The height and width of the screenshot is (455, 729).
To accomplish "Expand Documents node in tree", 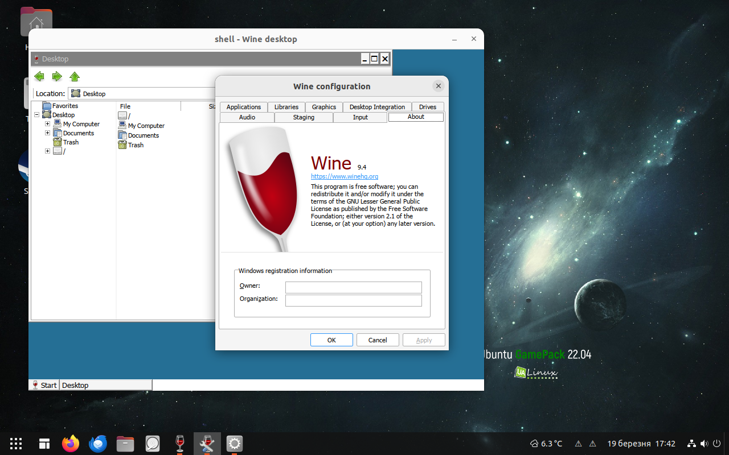I will tap(48, 133).
